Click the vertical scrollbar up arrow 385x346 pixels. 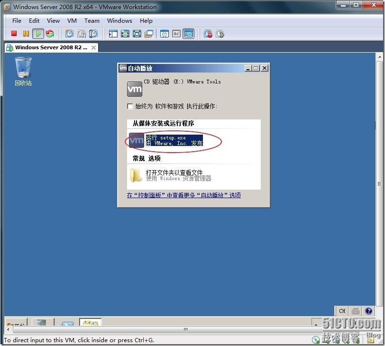379,57
